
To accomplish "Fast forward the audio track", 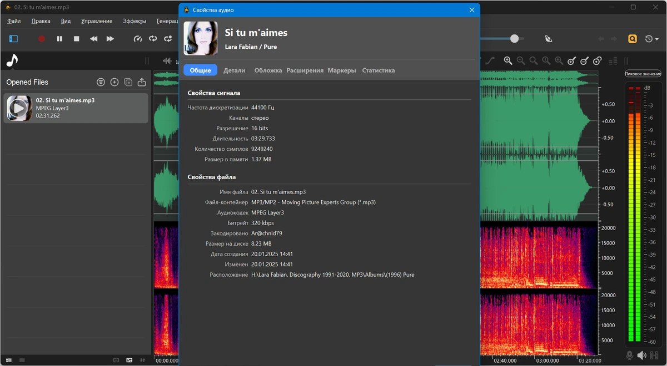I will [x=110, y=39].
